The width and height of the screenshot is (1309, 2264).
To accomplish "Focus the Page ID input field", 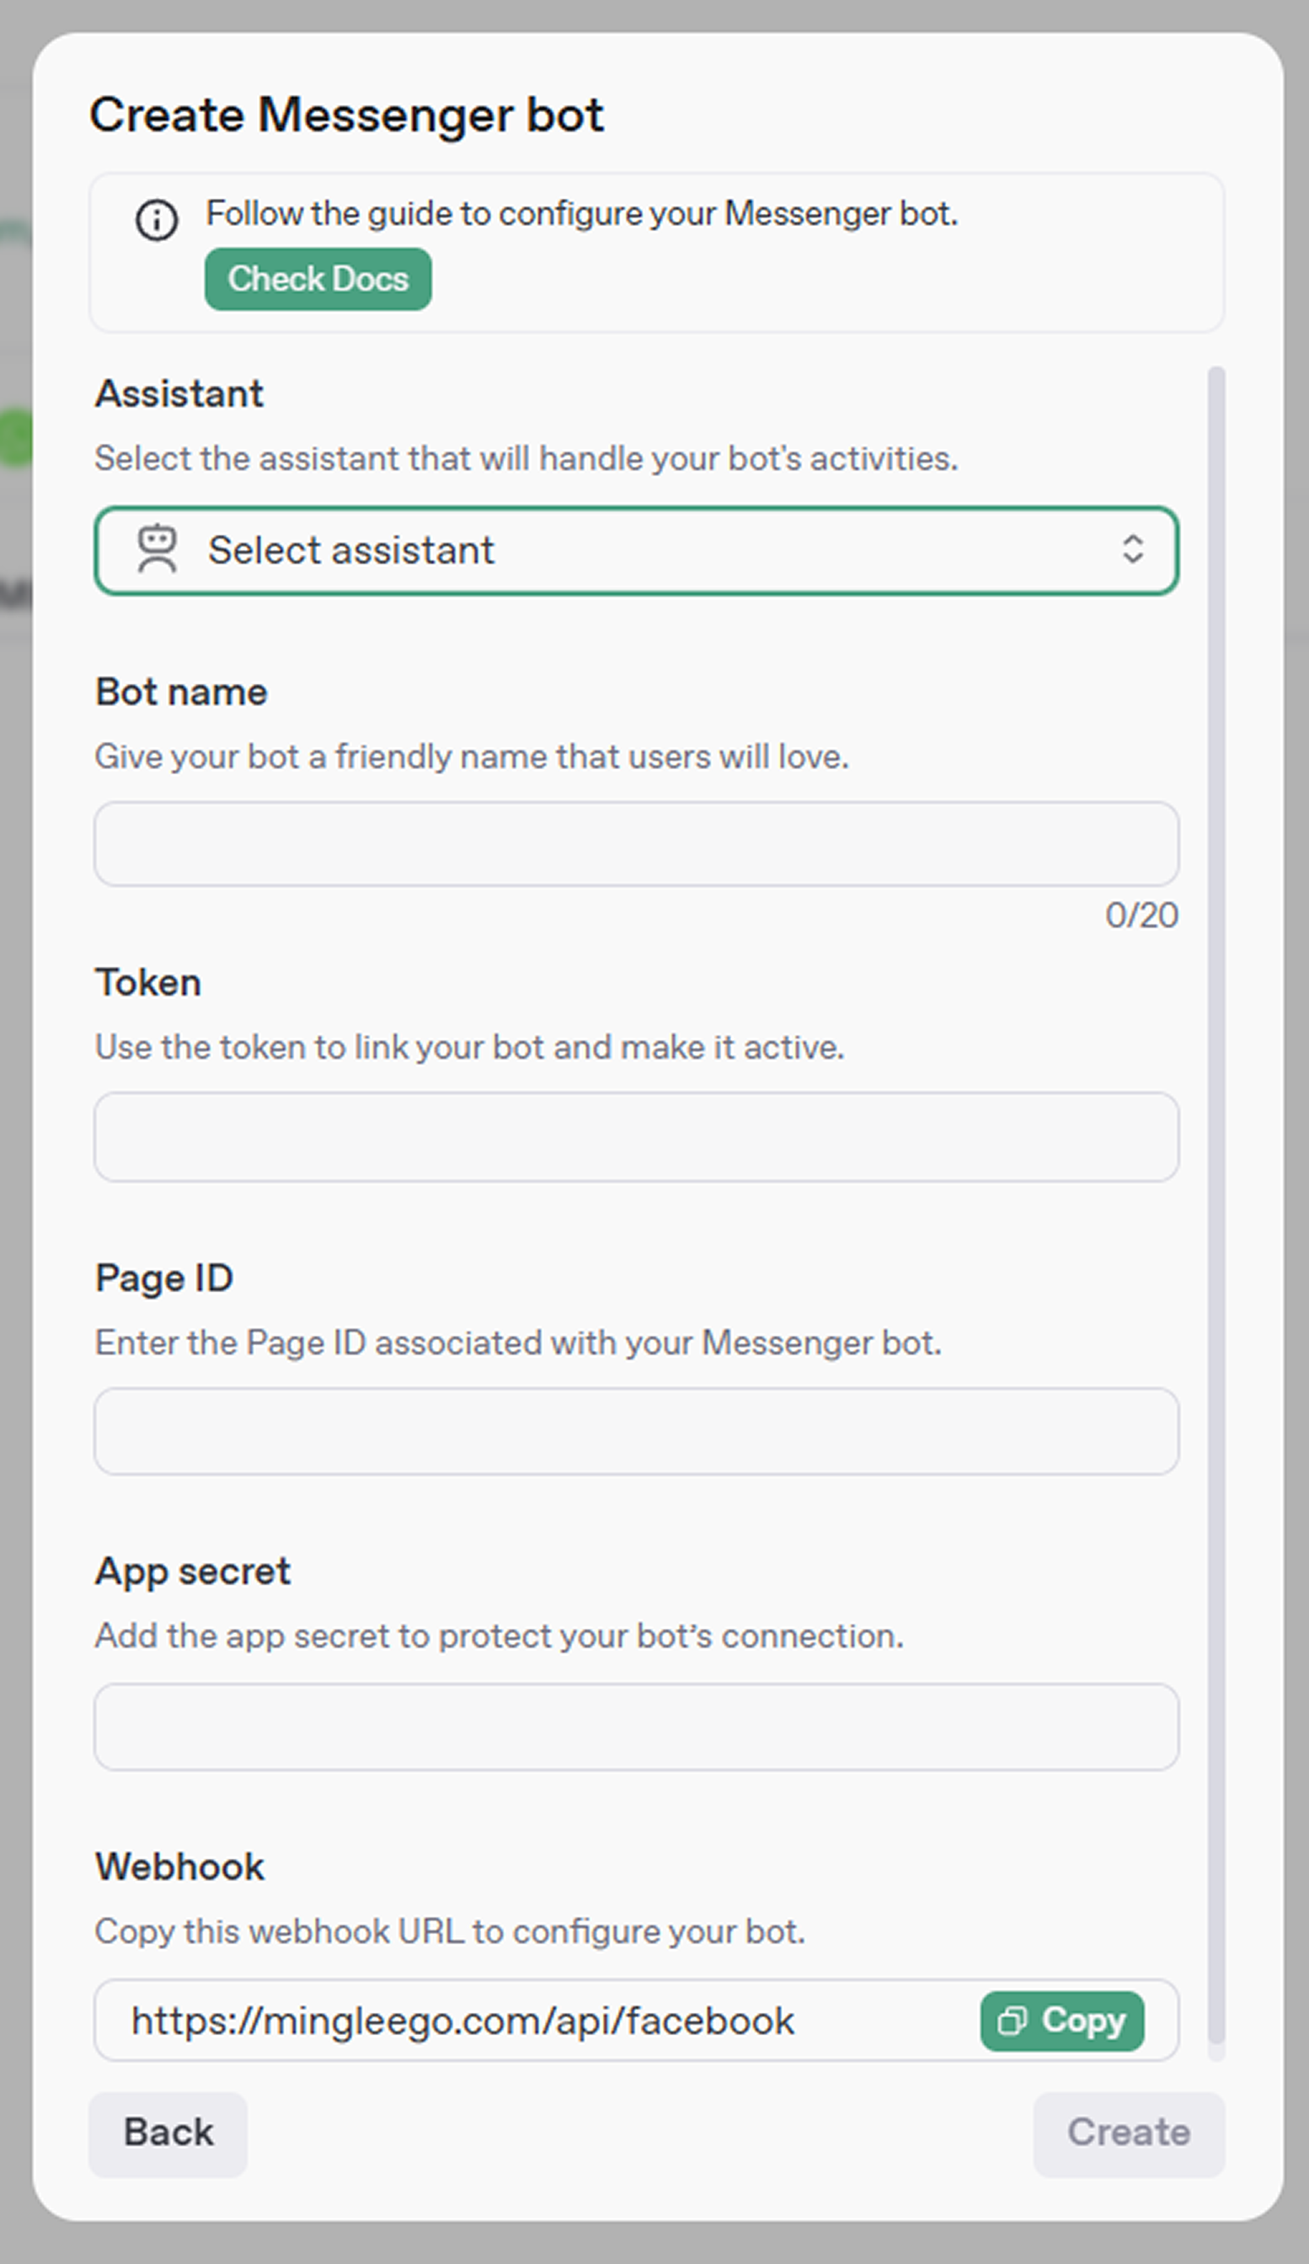I will tap(636, 1431).
